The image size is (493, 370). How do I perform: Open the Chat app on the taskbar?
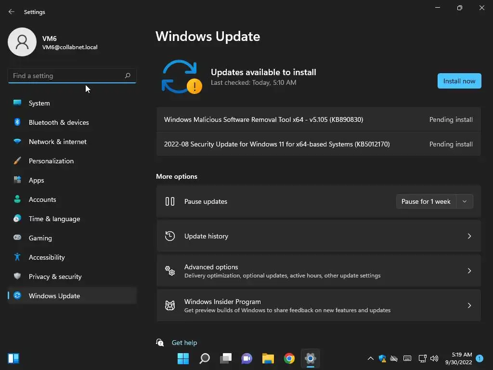pyautogui.click(x=247, y=358)
